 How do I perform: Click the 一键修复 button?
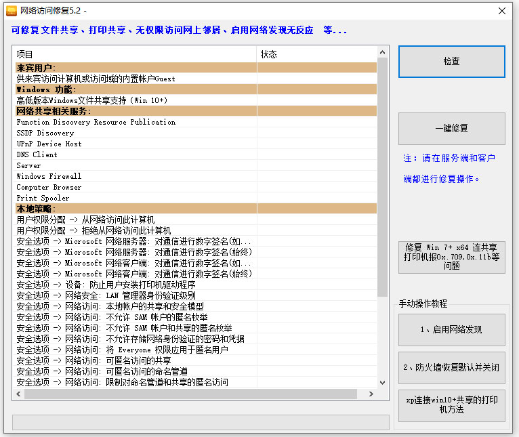451,129
